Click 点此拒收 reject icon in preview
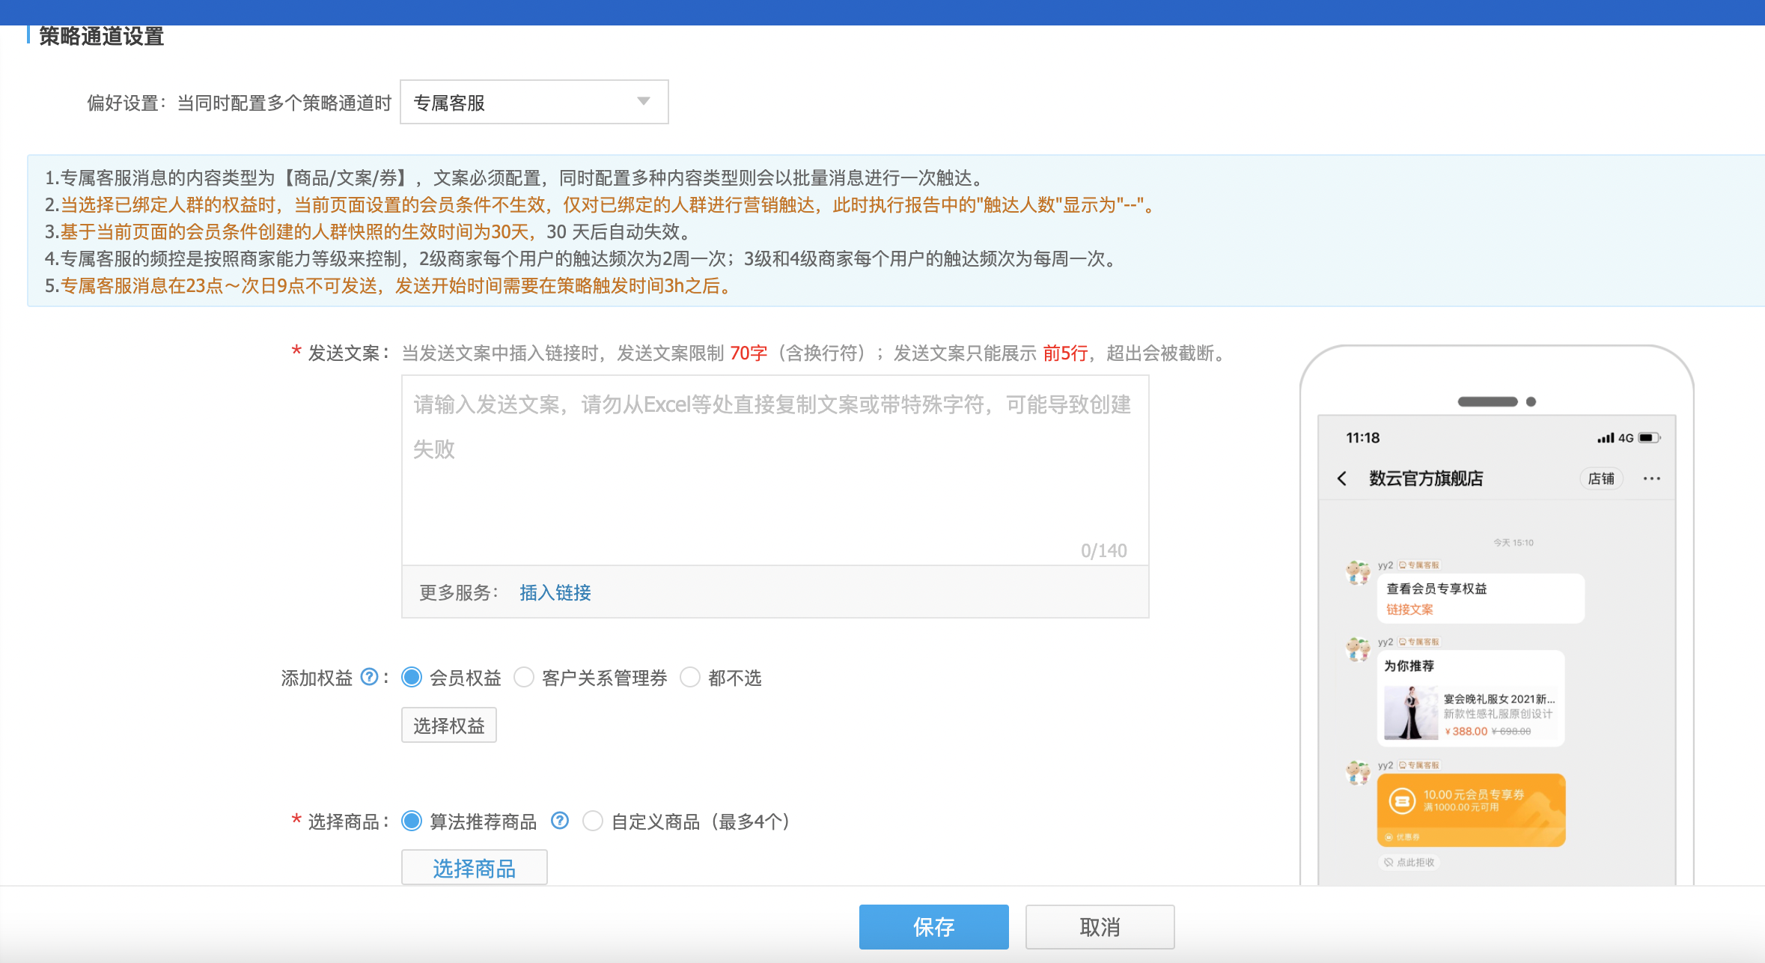The height and width of the screenshot is (963, 1765). [x=1388, y=863]
